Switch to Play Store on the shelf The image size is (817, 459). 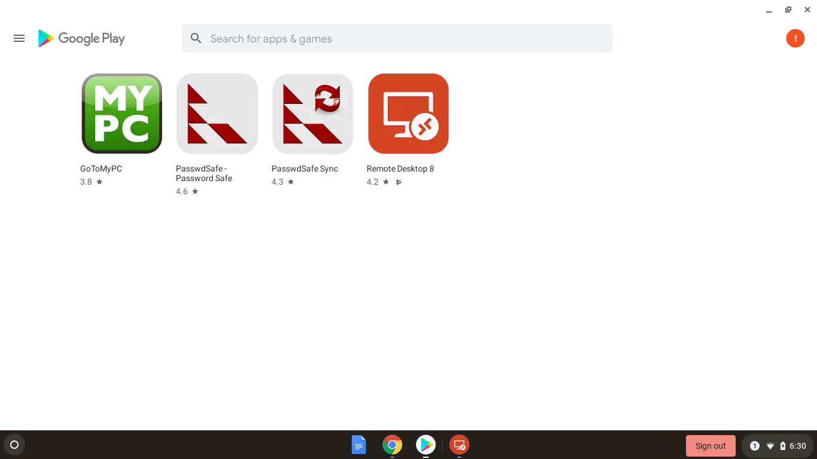coord(426,445)
